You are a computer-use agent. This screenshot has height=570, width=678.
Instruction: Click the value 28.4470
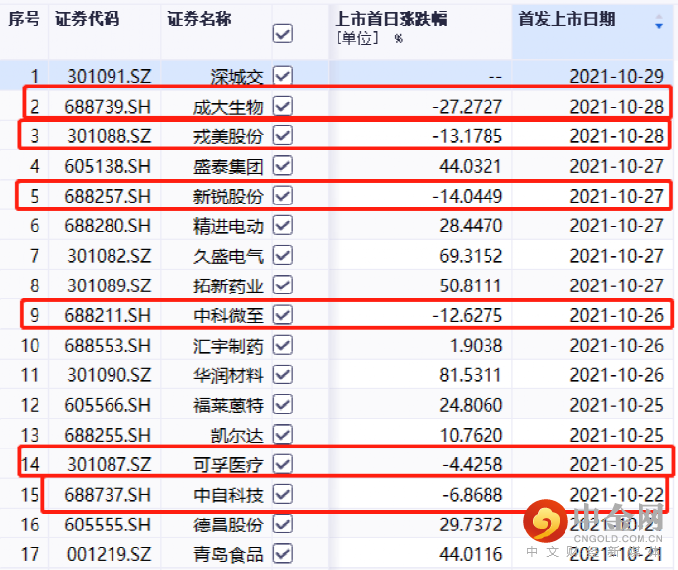(471, 226)
